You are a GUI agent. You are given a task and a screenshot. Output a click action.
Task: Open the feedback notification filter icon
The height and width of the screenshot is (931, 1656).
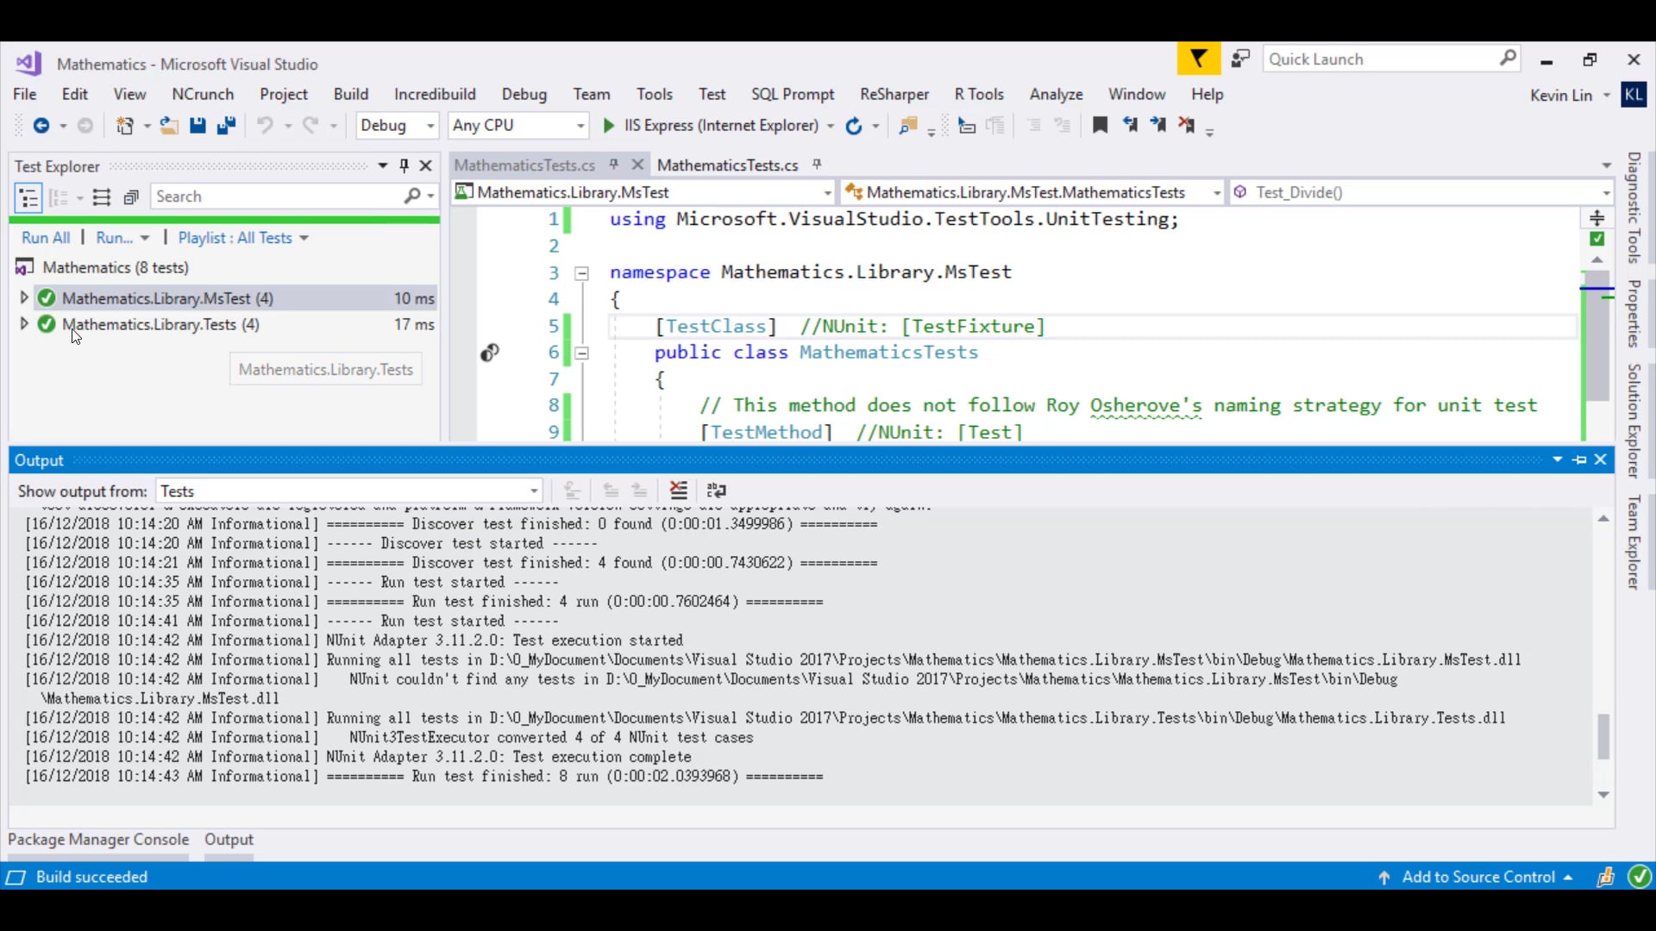(x=1198, y=59)
